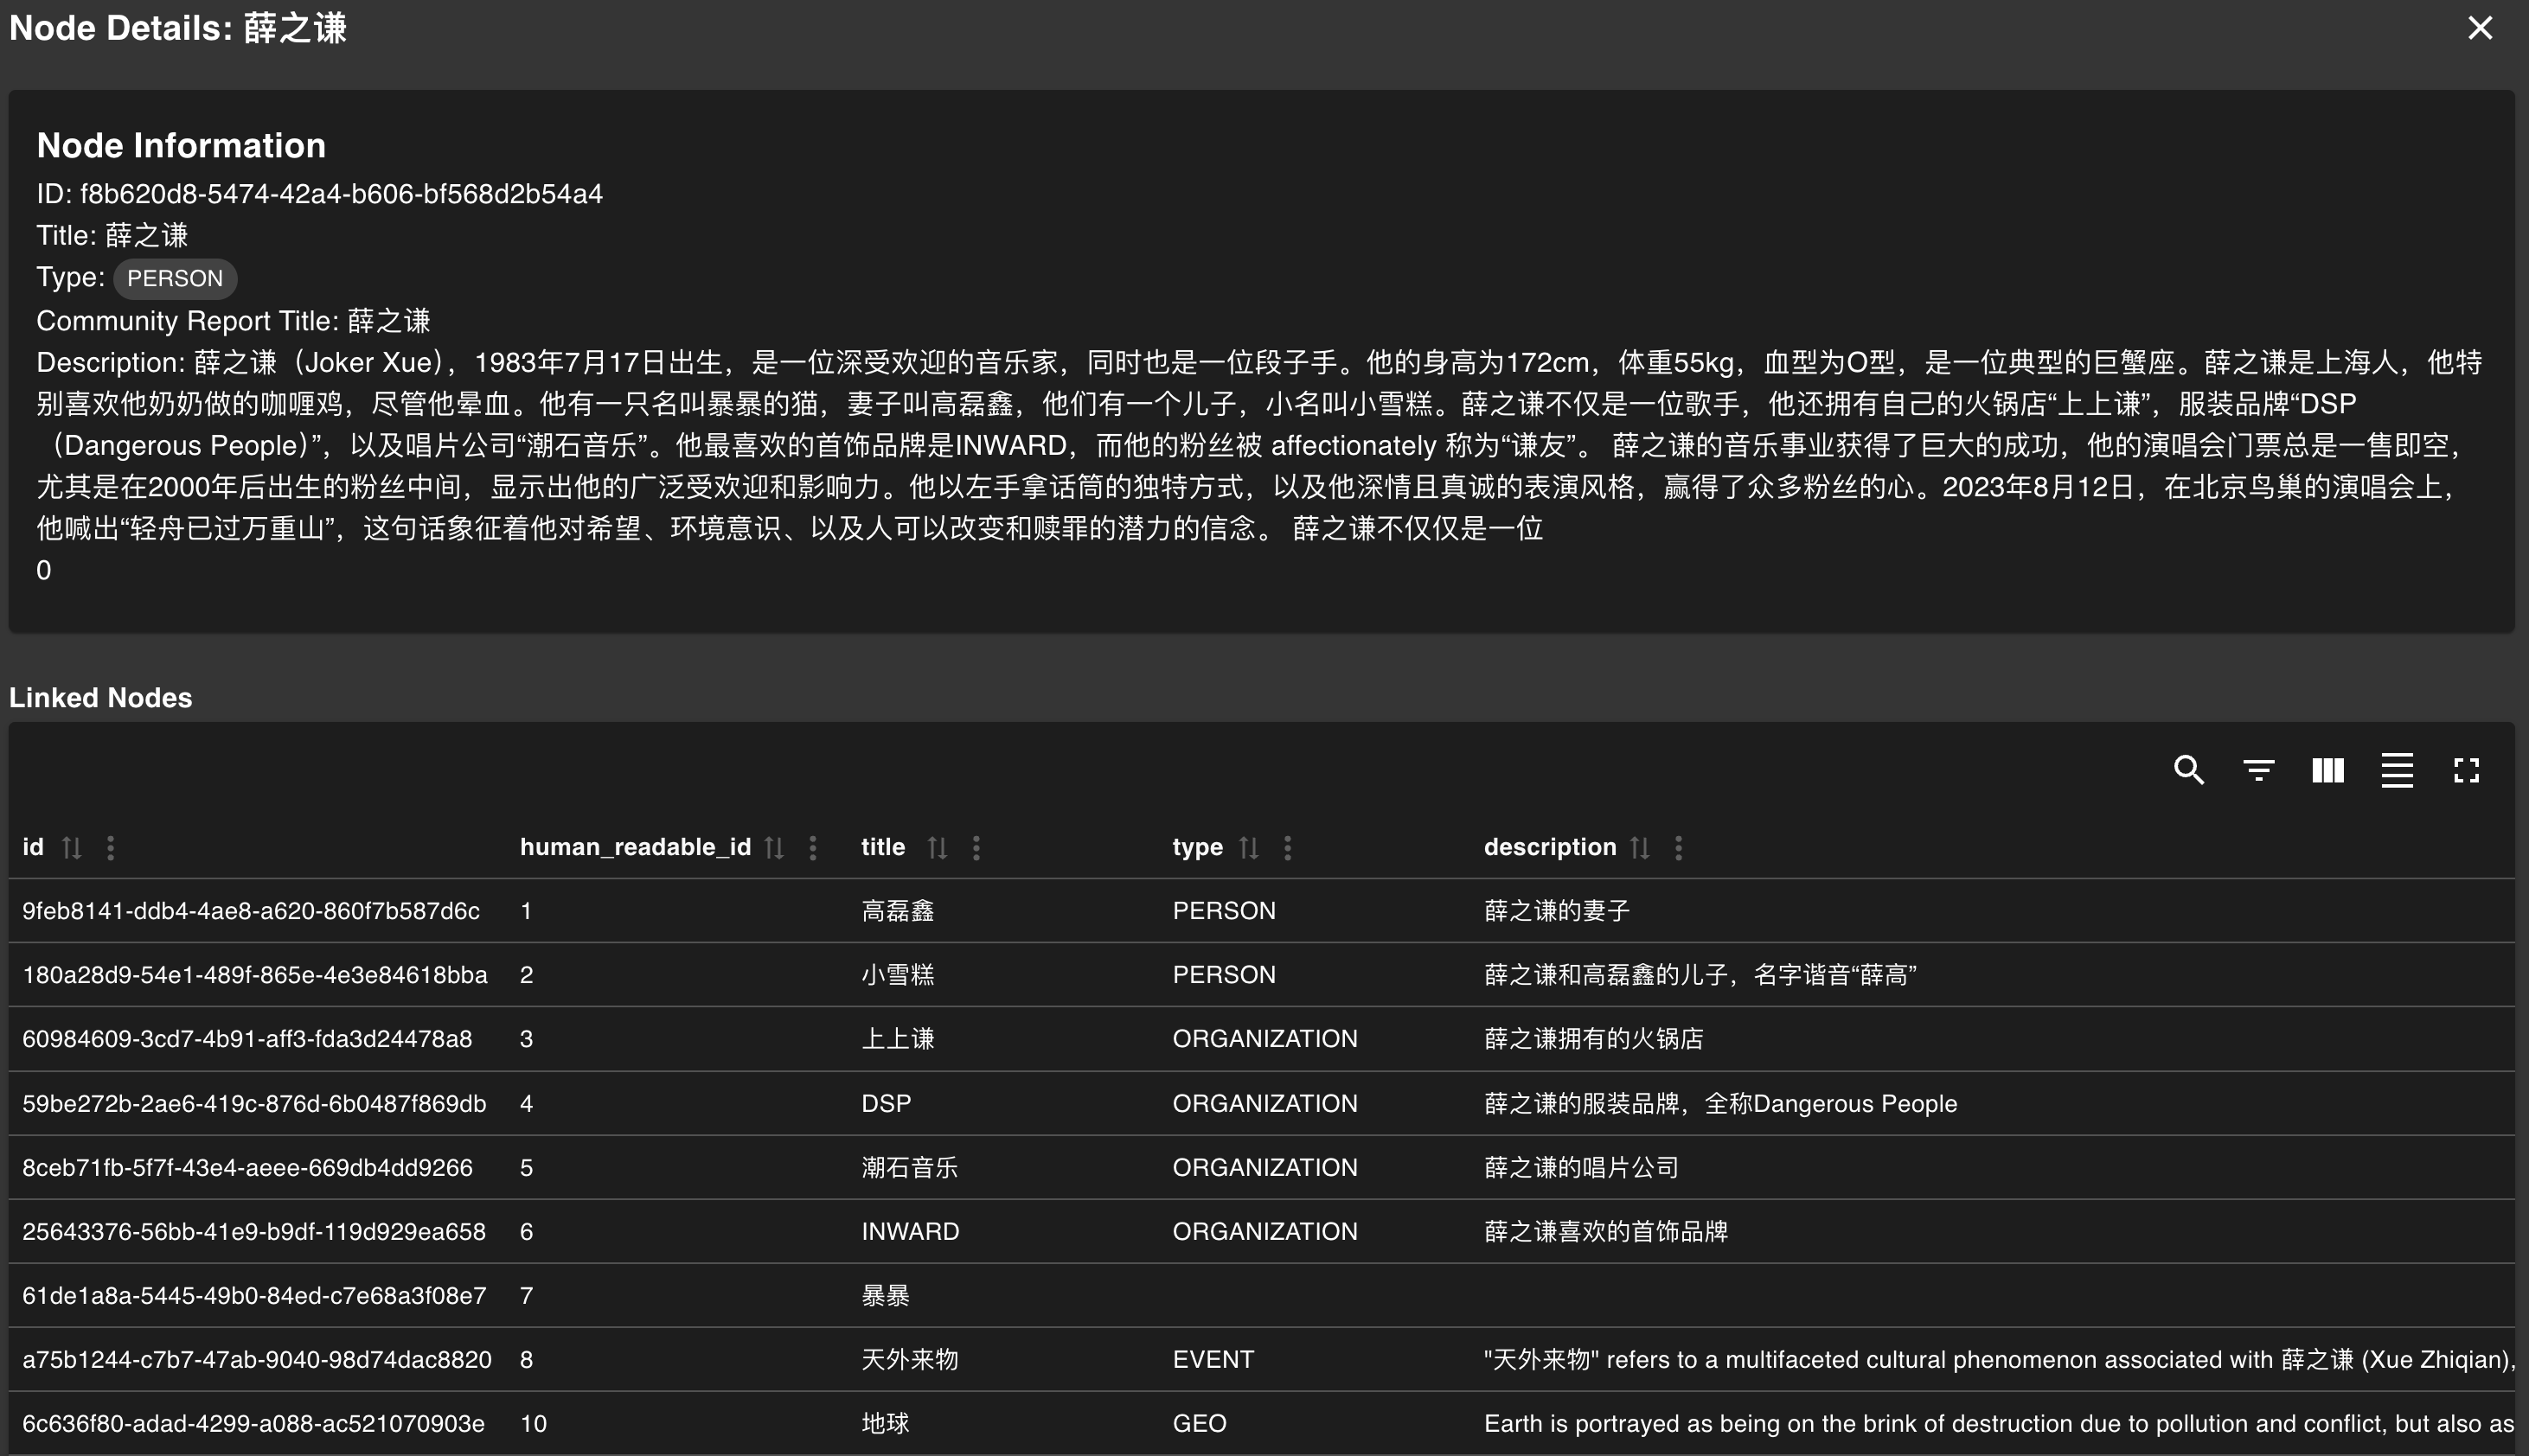Open description column actions menu
Screen dimensions: 2529x1456
pyautogui.click(x=1679, y=848)
